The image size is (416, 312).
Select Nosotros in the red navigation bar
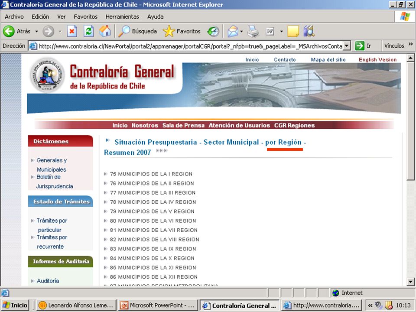point(145,126)
